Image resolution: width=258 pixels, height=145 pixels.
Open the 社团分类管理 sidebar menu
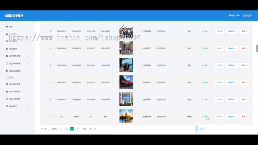17,92
